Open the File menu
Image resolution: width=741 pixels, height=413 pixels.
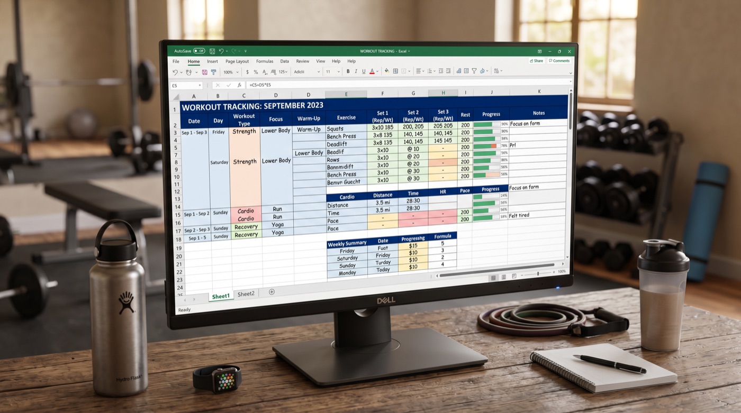pos(176,61)
